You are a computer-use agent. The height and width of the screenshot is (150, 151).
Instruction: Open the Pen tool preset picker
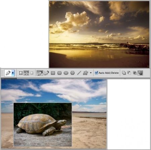coord(9,73)
